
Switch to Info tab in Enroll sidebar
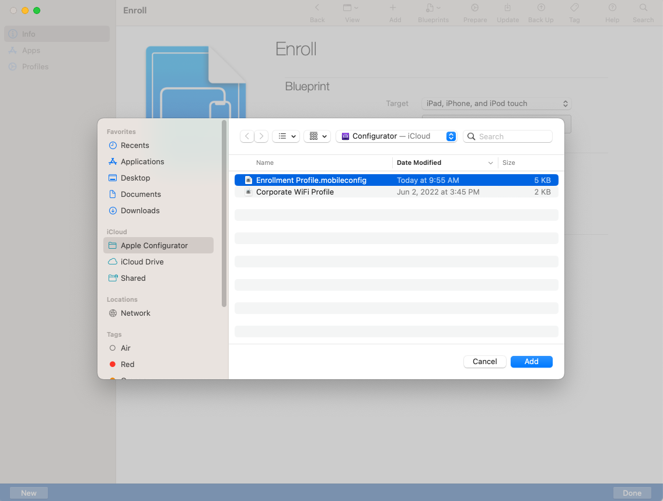point(57,34)
